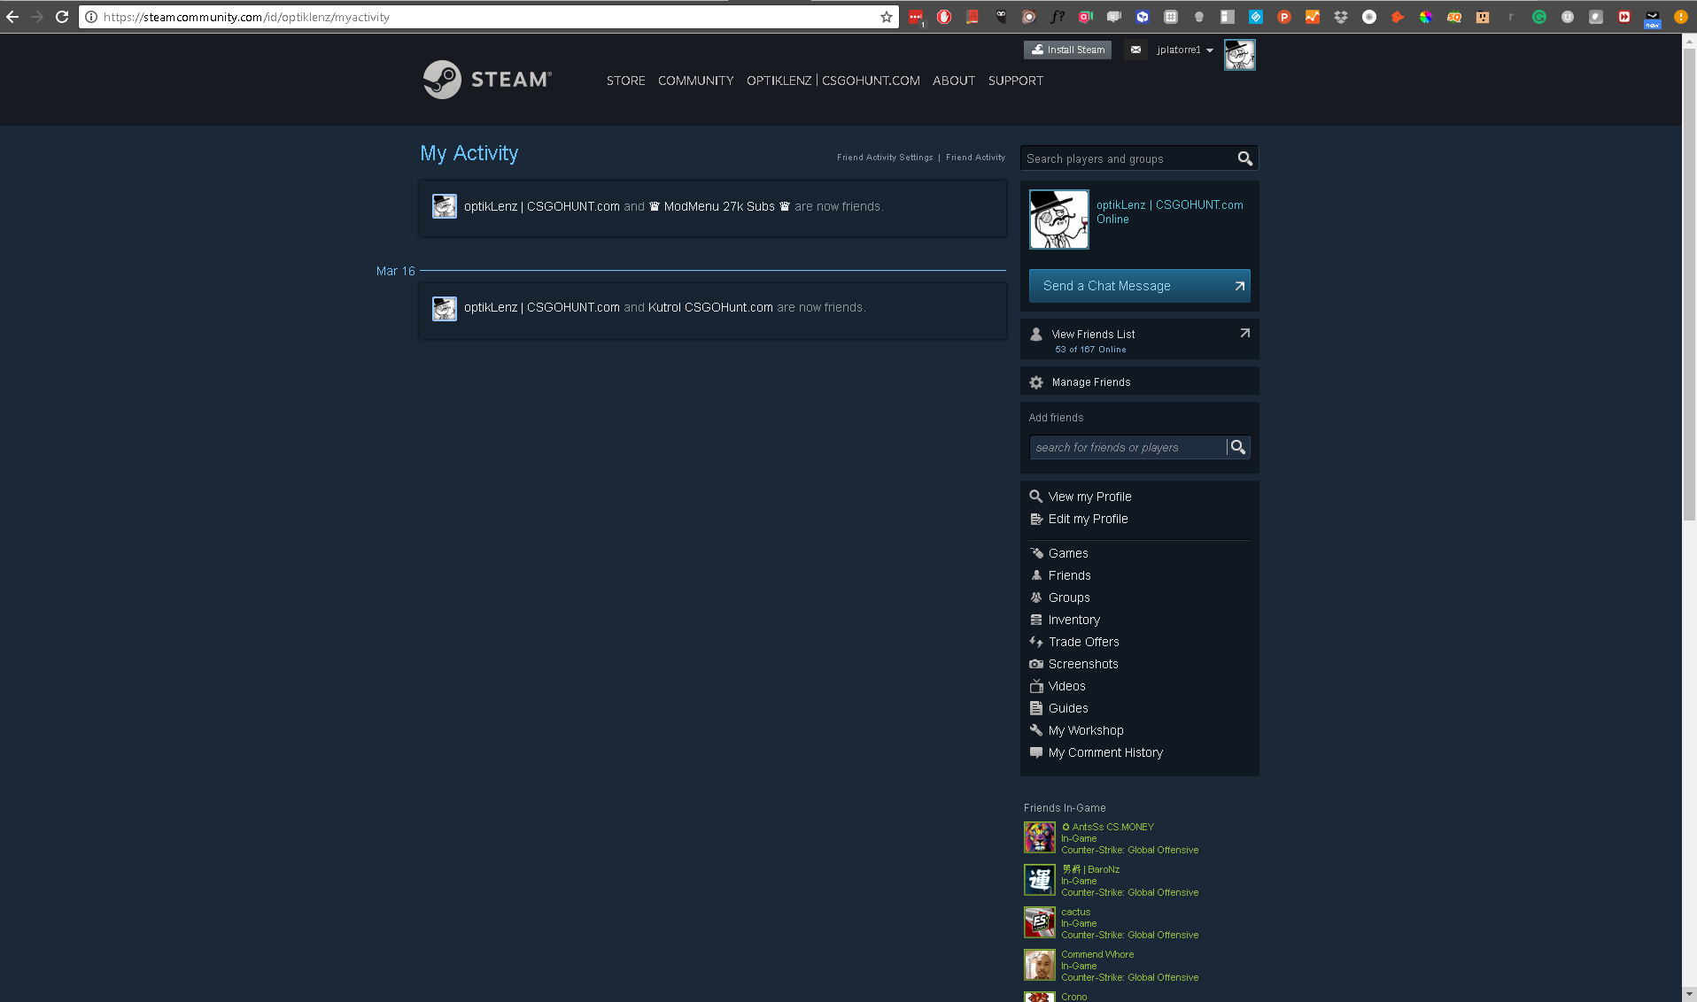This screenshot has height=1002, width=1697.
Task: Open the Friends link in sidebar
Action: click(1070, 575)
